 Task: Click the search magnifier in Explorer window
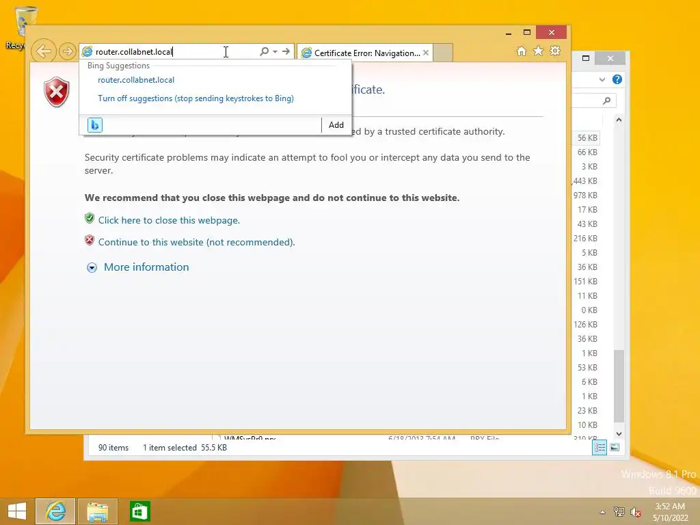[x=607, y=101]
